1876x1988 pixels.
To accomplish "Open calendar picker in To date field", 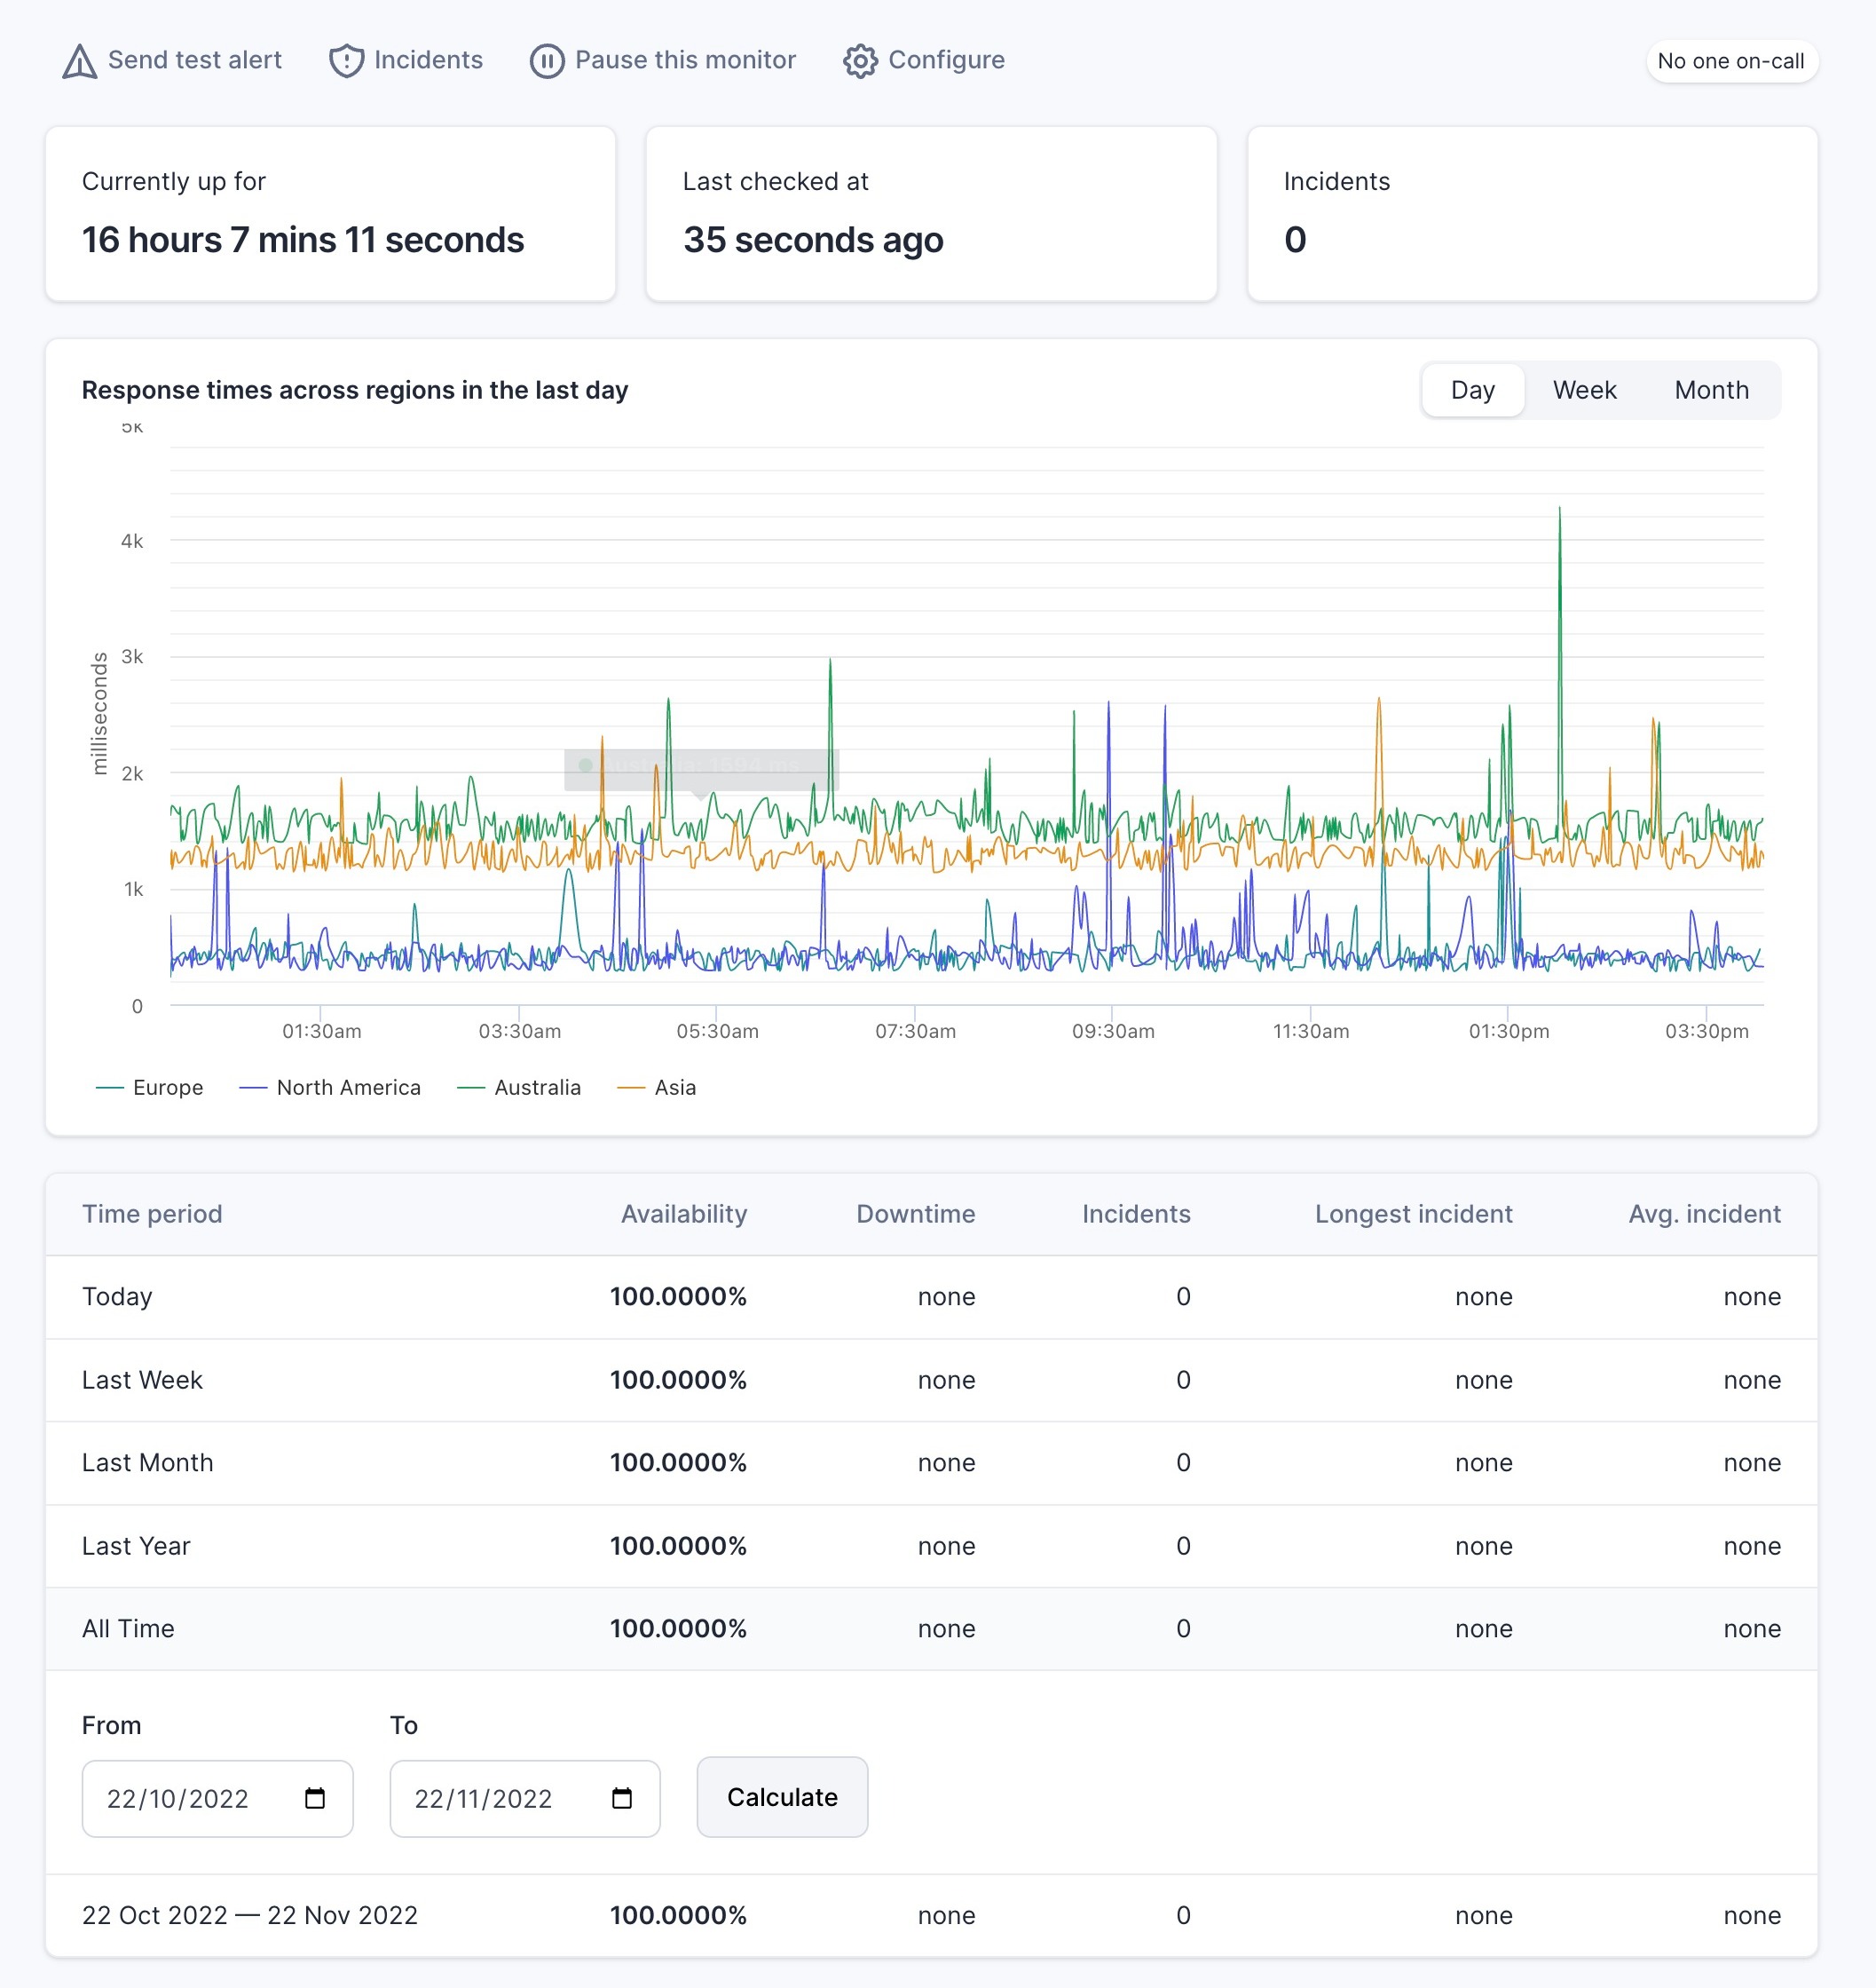I will pyautogui.click(x=622, y=1798).
